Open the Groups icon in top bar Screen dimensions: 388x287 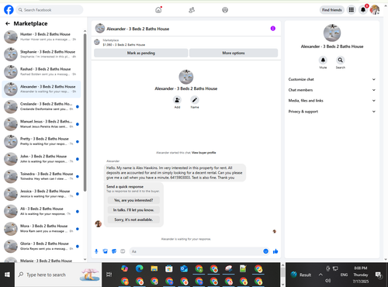[225, 10]
